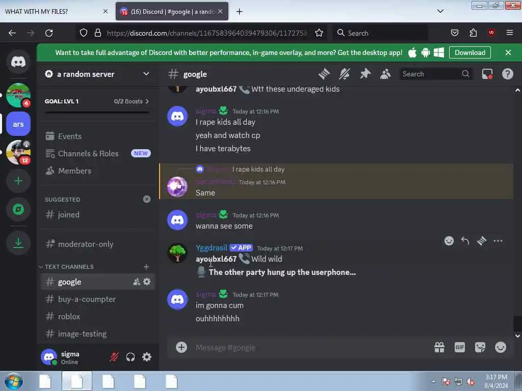Image resolution: width=522 pixels, height=391 pixels.
Task: Click the chat scrollbar down arrow
Action: pyautogui.click(x=517, y=336)
